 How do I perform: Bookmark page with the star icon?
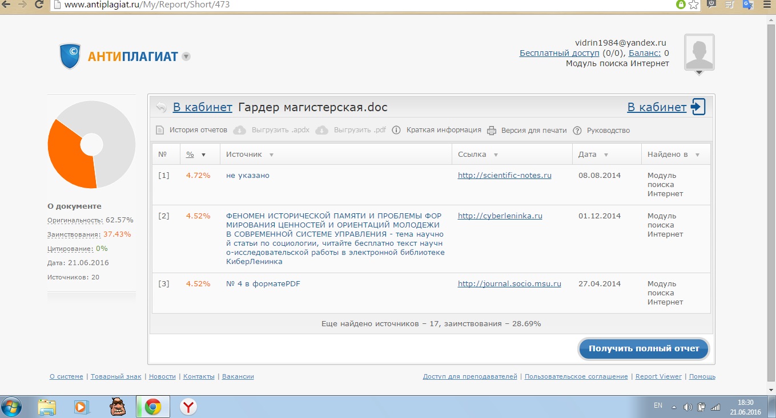tap(693, 5)
